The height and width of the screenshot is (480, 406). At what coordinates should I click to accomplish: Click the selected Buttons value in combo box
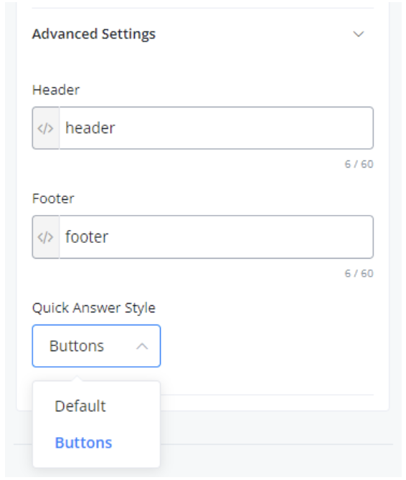click(77, 346)
